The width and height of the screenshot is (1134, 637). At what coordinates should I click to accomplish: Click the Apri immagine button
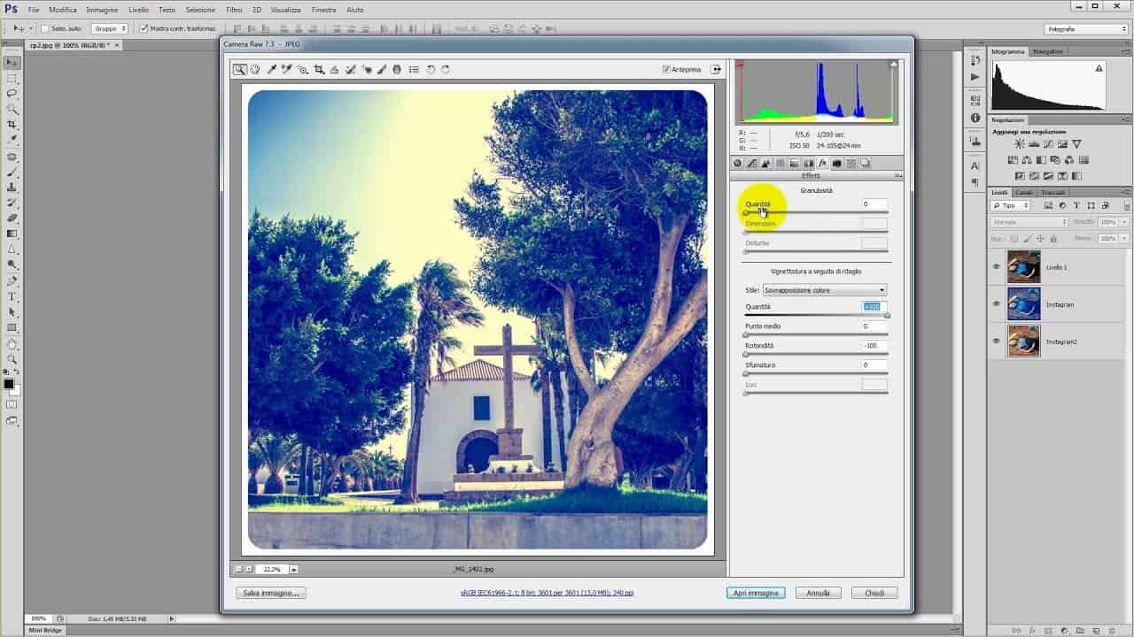[x=755, y=592]
